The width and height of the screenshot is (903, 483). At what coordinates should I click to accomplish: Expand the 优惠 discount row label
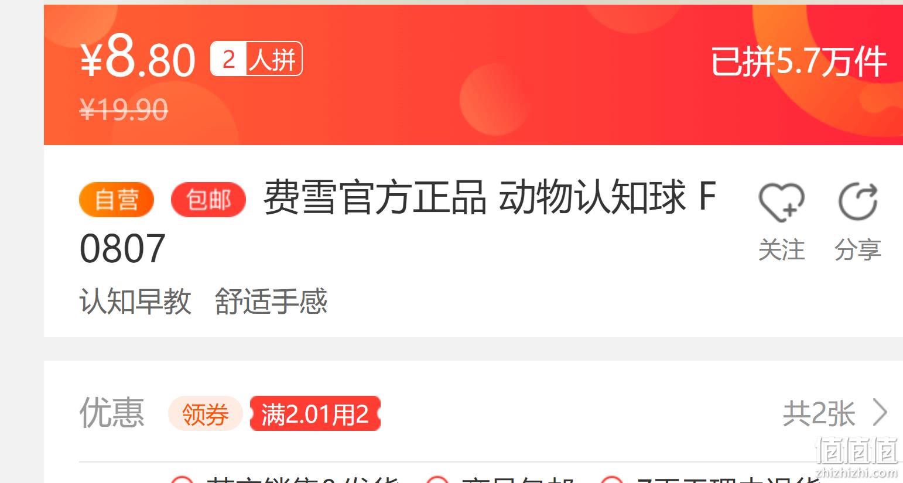tap(112, 412)
